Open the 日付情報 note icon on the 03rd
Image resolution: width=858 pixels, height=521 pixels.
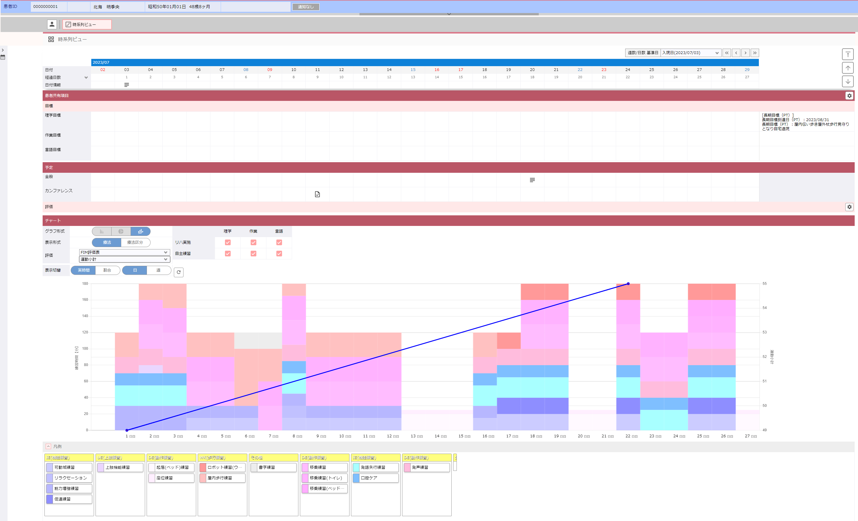point(126,85)
